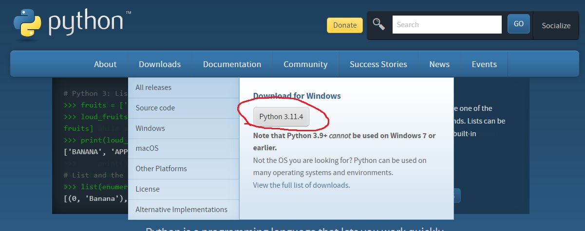Focus the Search text field
This screenshot has height=231, width=585.
(x=447, y=24)
